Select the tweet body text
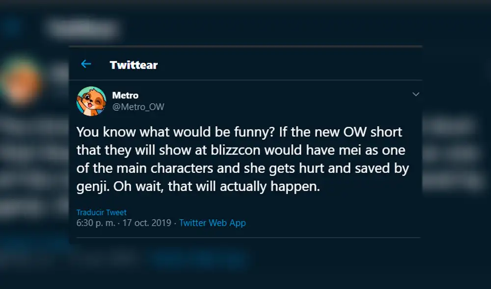The image size is (491, 289). [x=241, y=158]
